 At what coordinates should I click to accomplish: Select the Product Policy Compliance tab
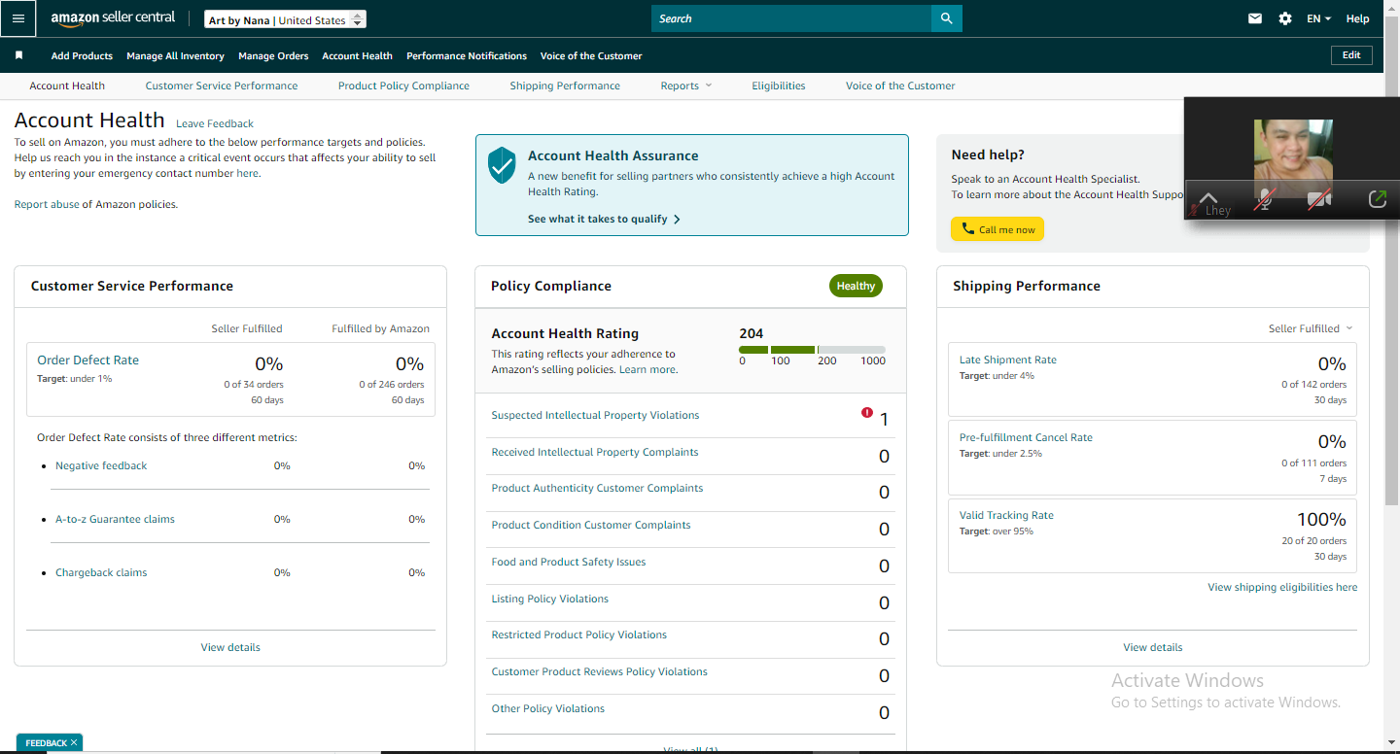(403, 86)
